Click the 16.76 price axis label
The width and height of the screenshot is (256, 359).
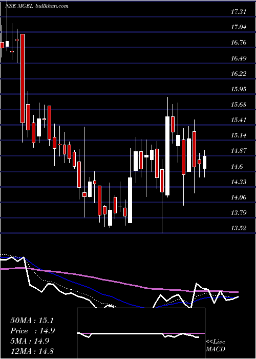click(239, 43)
